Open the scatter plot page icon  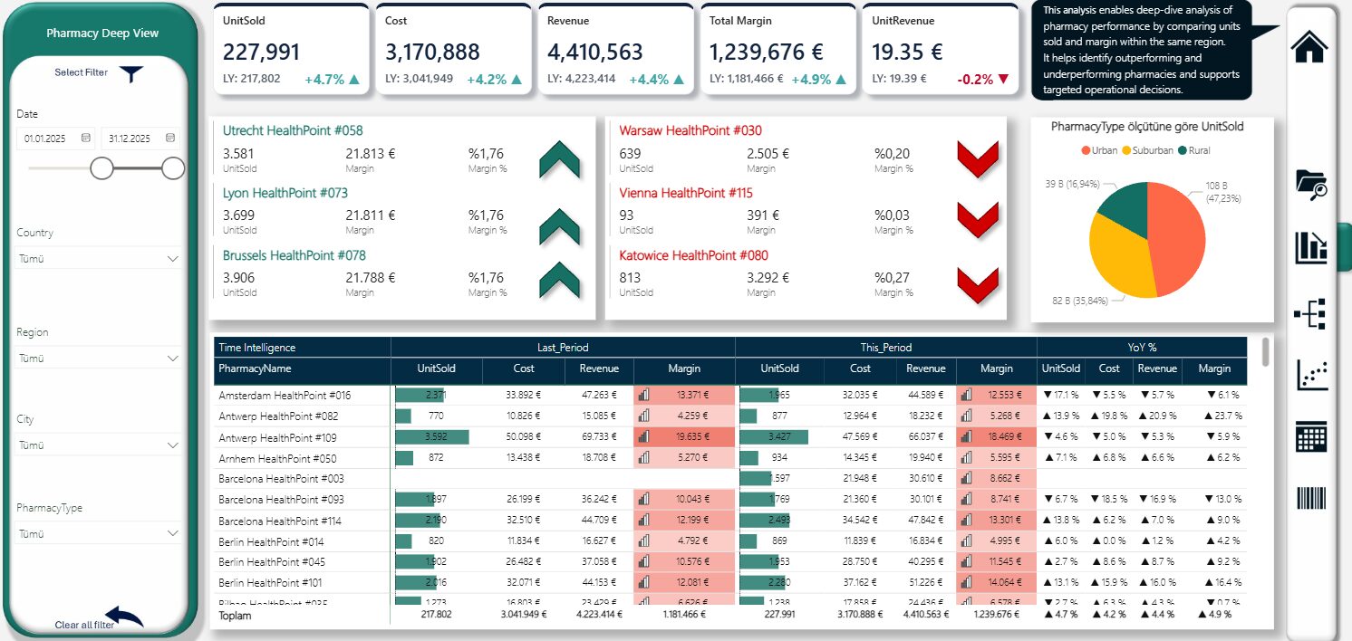pyautogui.click(x=1310, y=375)
